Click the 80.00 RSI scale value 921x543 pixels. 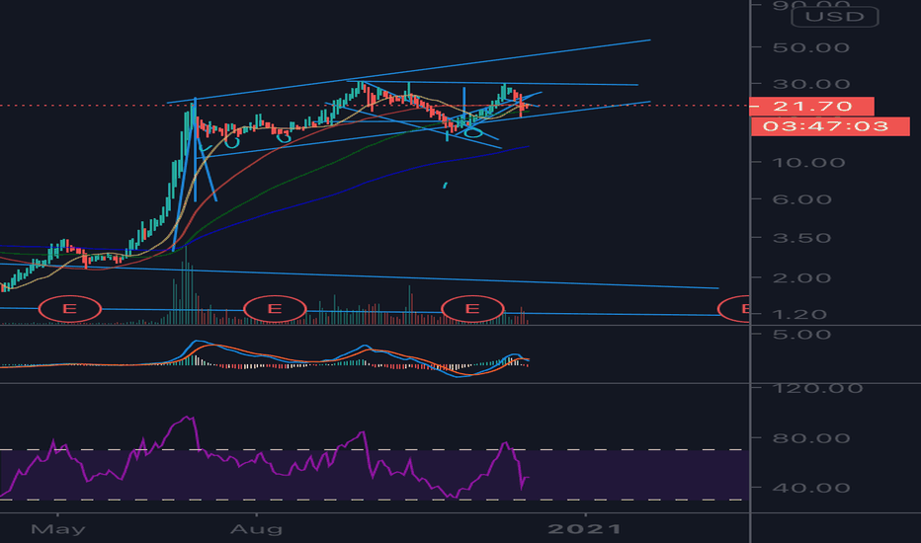click(810, 438)
